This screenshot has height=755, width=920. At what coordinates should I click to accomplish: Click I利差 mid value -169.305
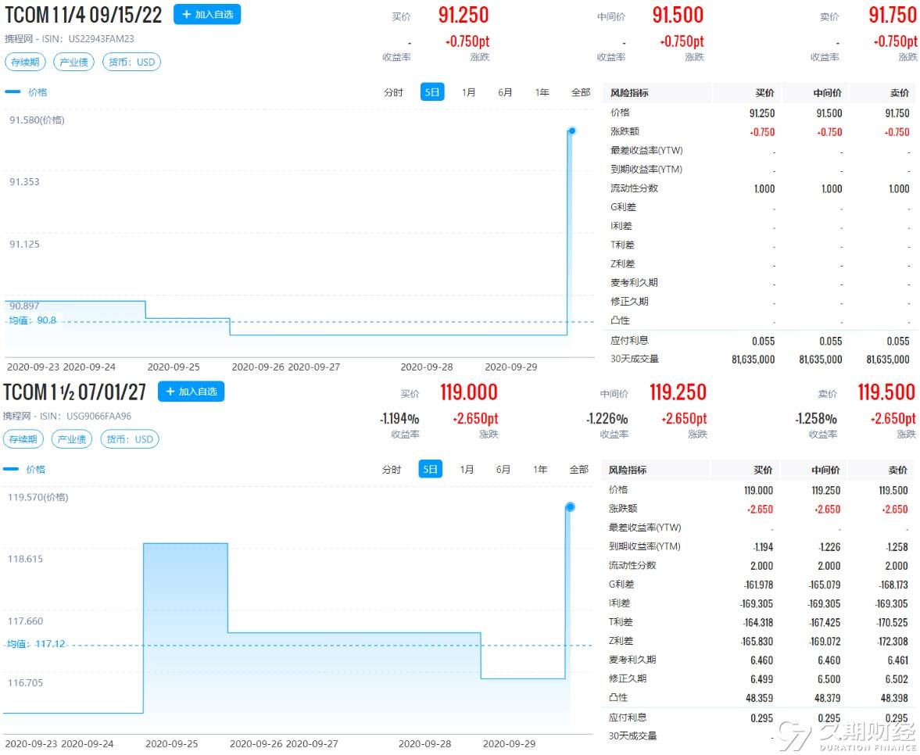tap(824, 603)
